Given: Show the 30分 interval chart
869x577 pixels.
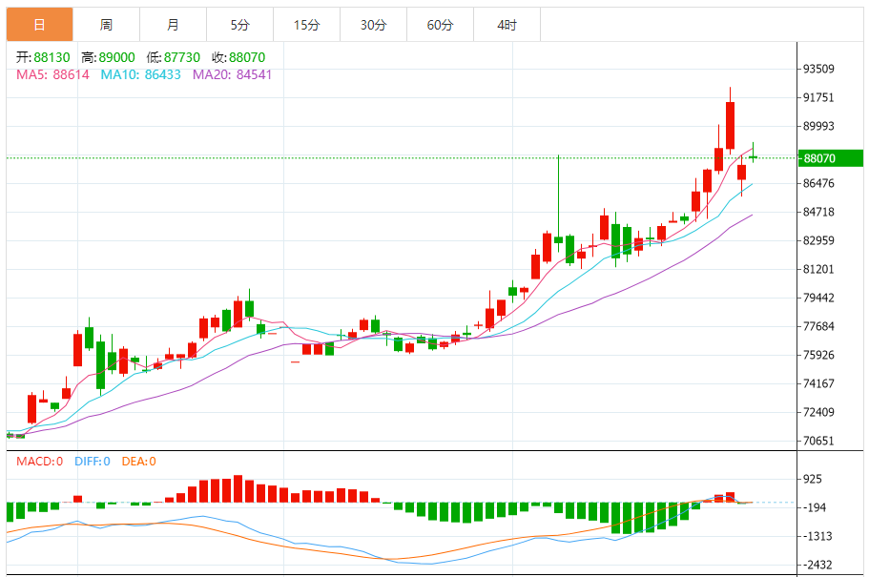Looking at the screenshot, I should coord(373,25).
